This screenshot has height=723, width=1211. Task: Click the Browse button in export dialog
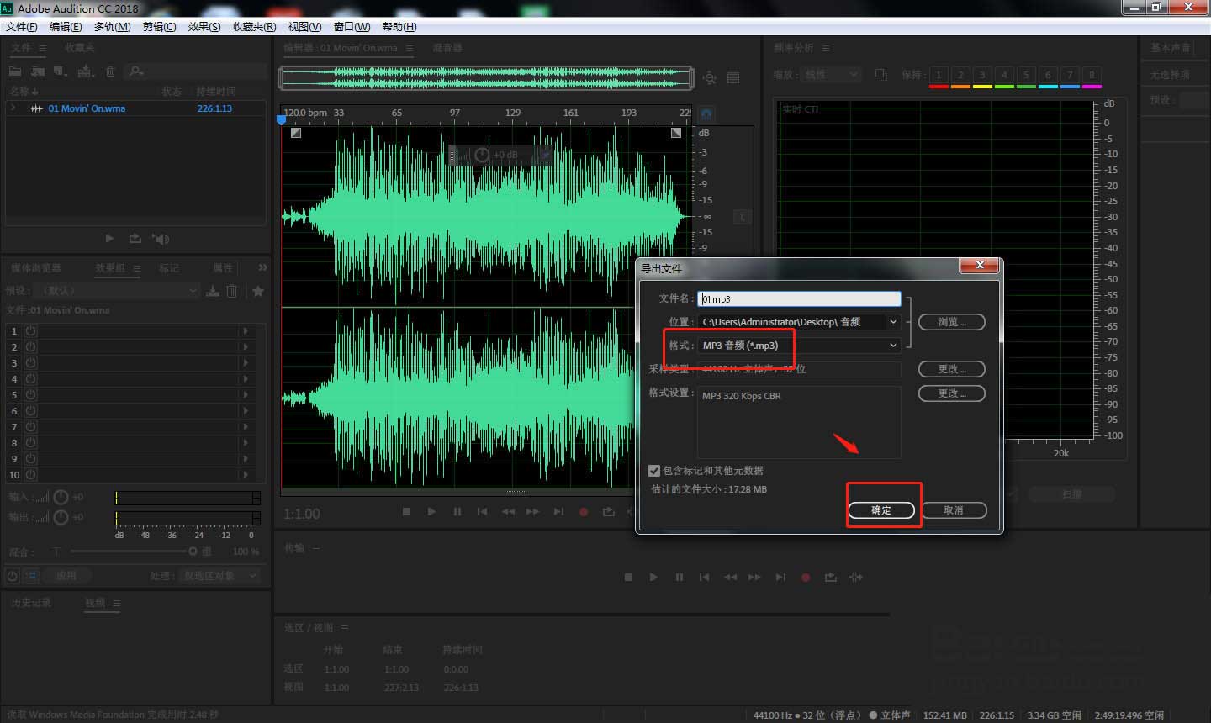pos(952,322)
